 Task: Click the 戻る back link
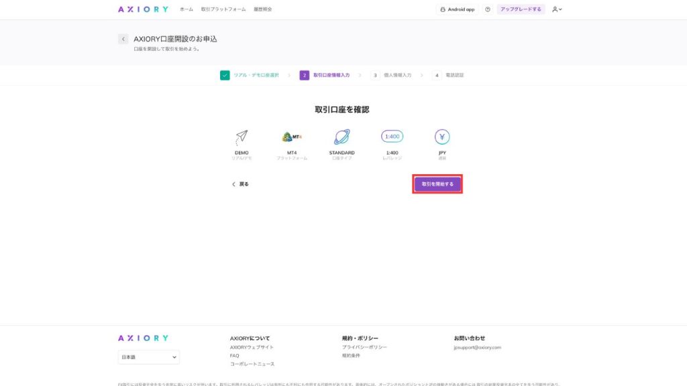click(240, 184)
